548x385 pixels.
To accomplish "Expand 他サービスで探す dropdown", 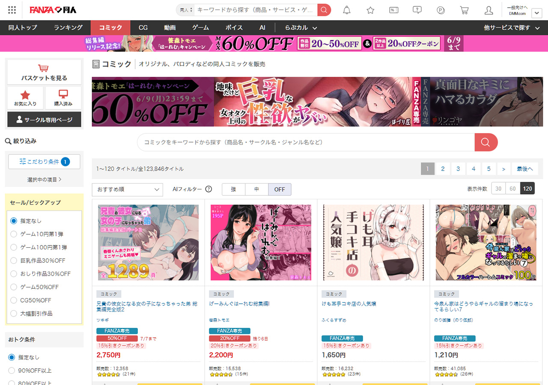I will [x=512, y=28].
